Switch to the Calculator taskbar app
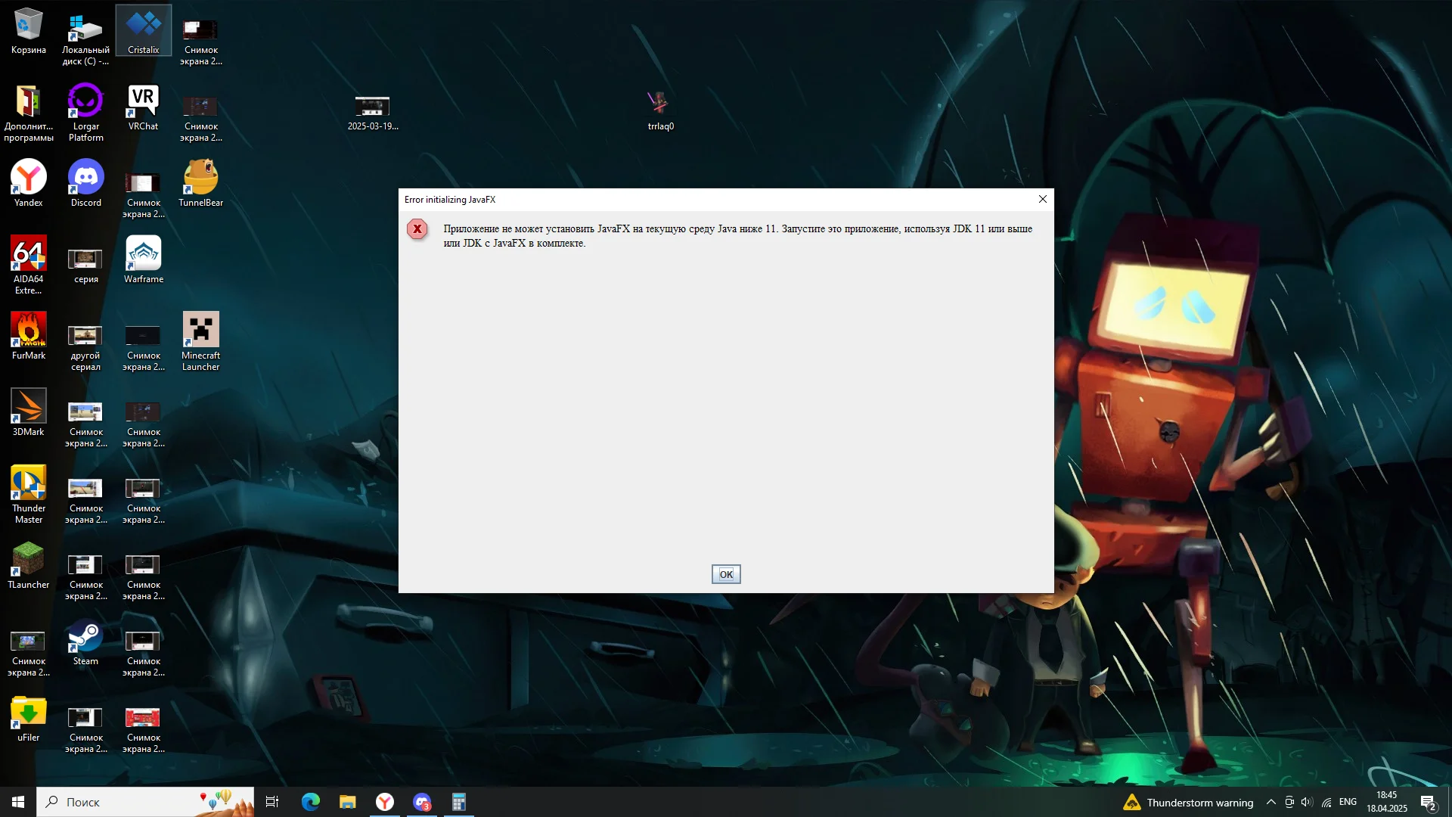 [459, 802]
